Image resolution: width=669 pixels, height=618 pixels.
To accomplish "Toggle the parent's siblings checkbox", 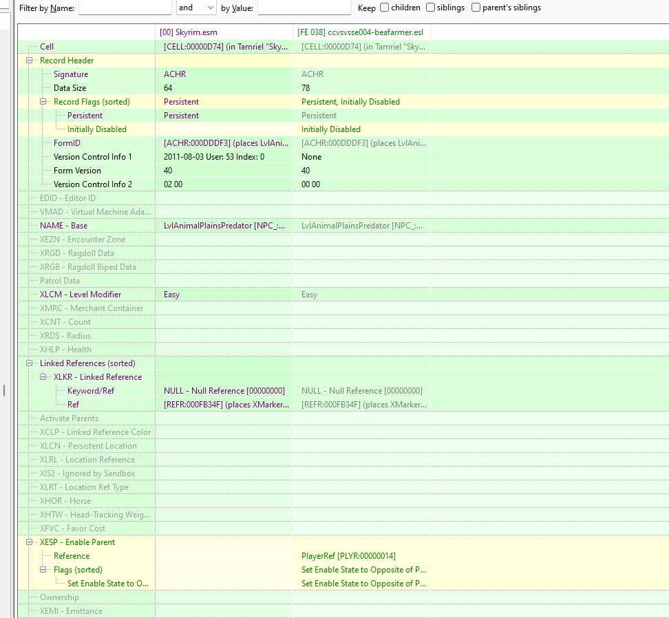I will pyautogui.click(x=476, y=8).
